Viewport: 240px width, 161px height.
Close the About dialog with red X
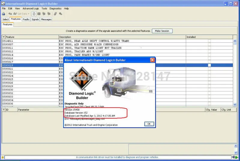152,60
